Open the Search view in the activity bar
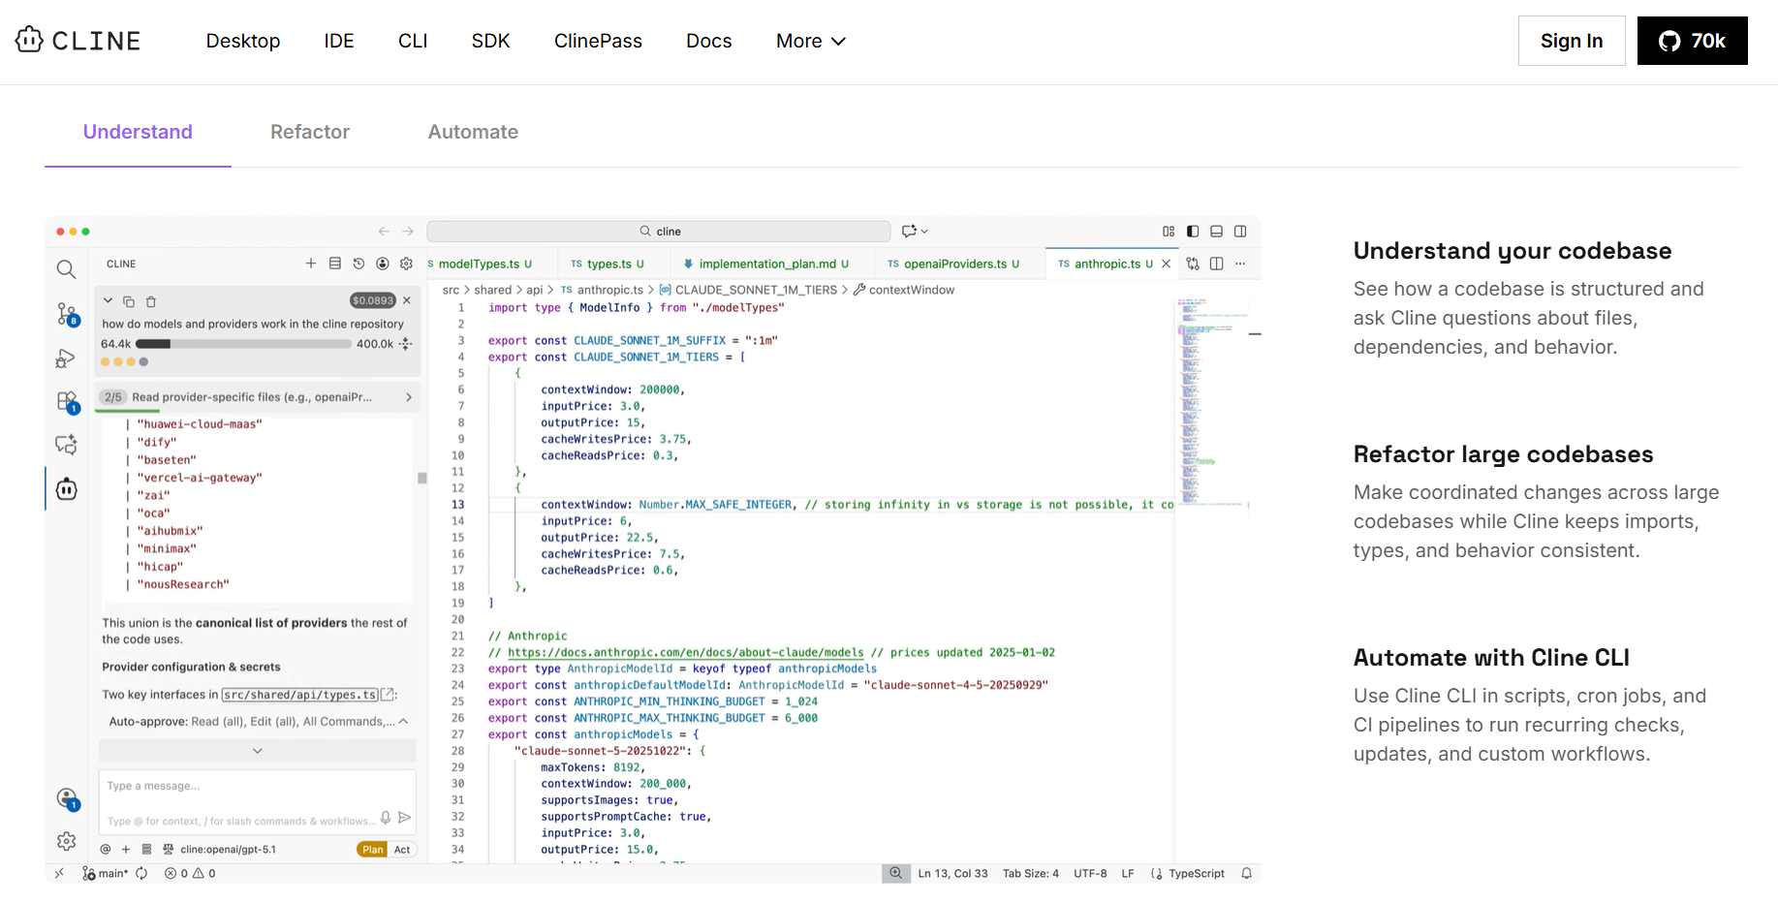The image size is (1778, 903). (66, 269)
